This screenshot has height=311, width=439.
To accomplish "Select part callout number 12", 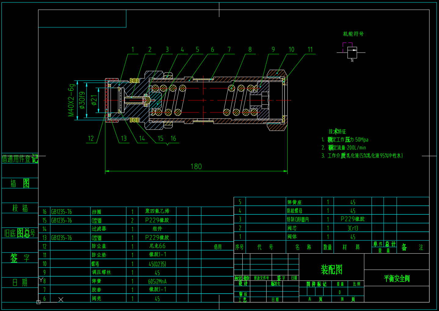I will (91, 138).
